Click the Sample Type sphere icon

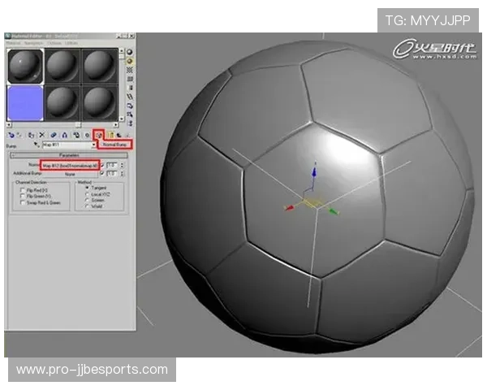[x=130, y=52]
